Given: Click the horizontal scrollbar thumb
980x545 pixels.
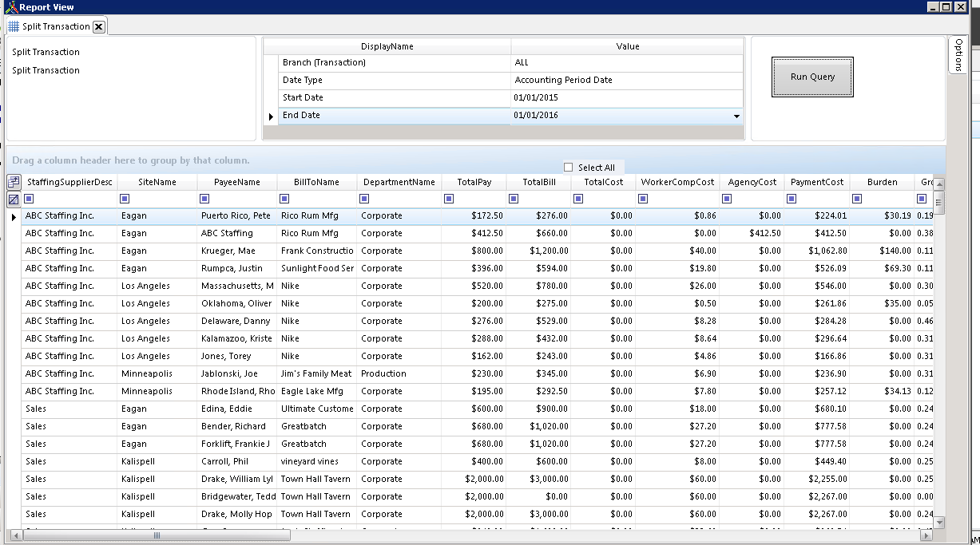Looking at the screenshot, I should click(x=157, y=535).
